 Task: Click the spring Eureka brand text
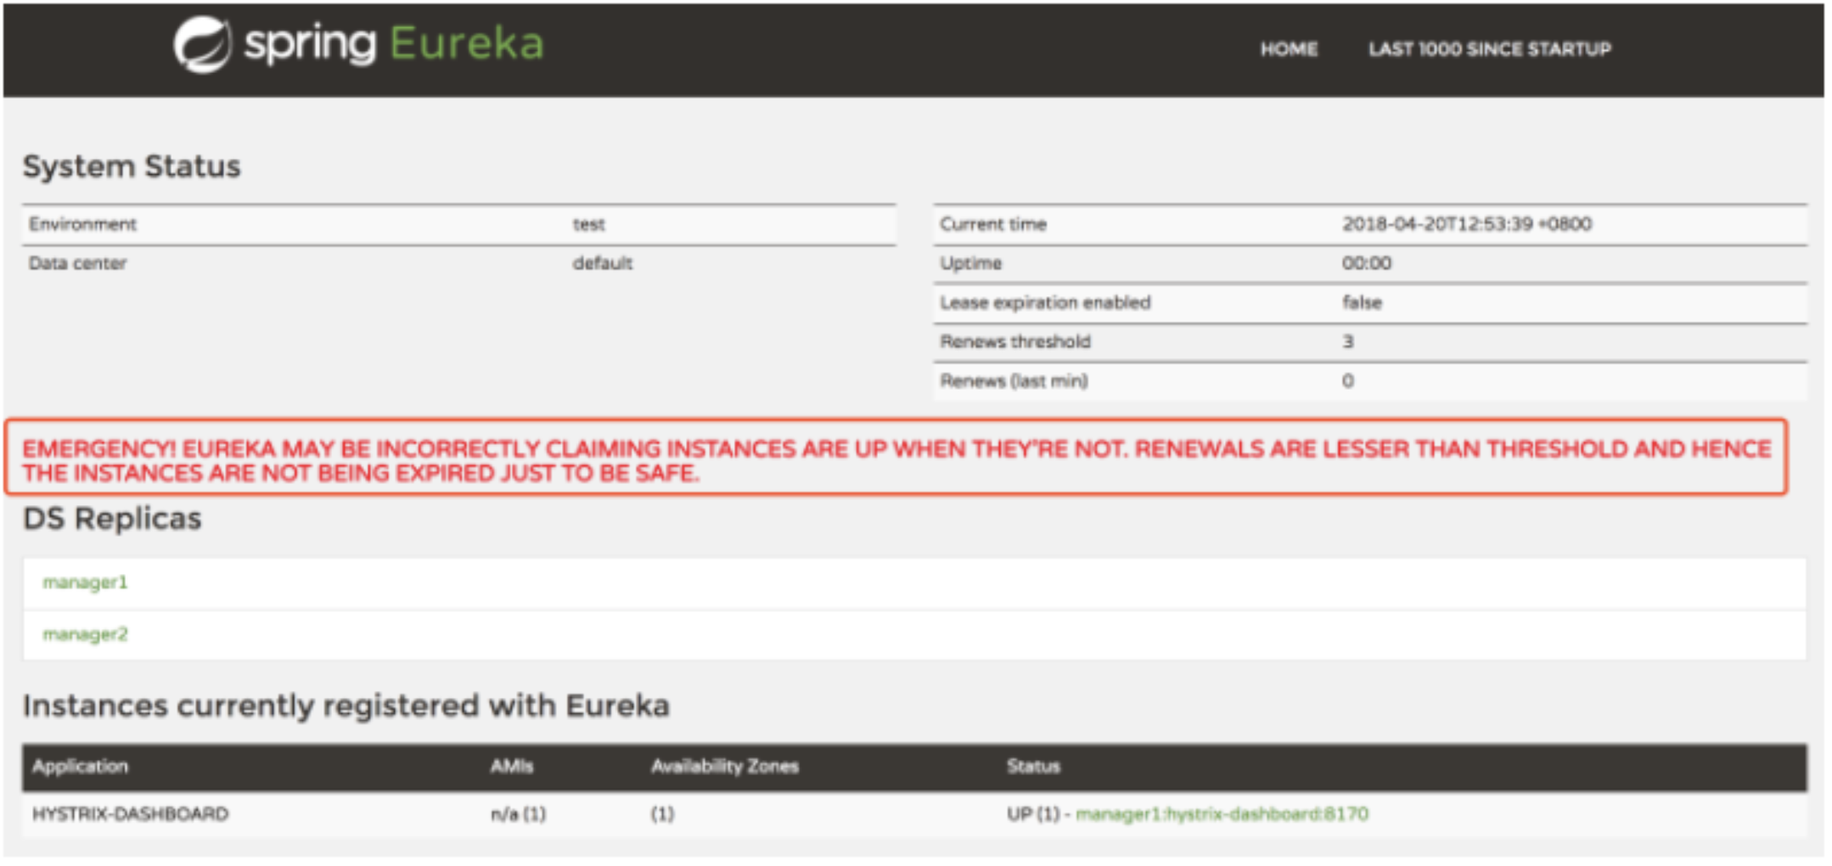394,43
